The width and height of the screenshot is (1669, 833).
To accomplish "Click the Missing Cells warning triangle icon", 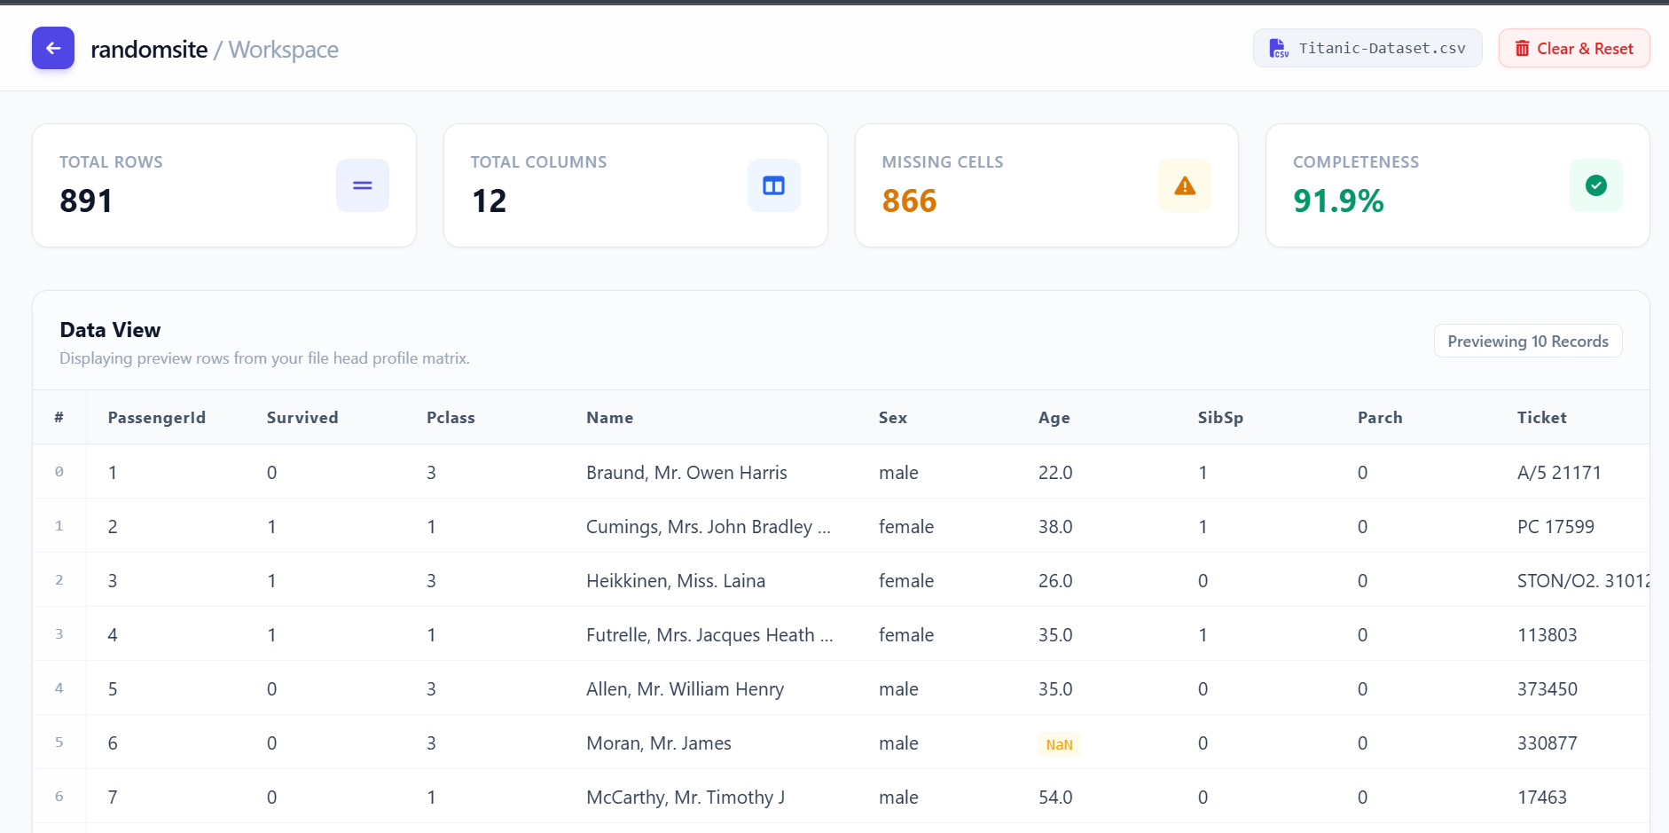I will click(1185, 185).
